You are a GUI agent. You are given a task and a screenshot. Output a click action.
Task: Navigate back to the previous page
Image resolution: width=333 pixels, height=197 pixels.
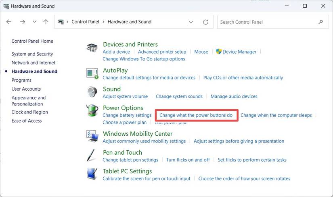pyautogui.click(x=9, y=22)
